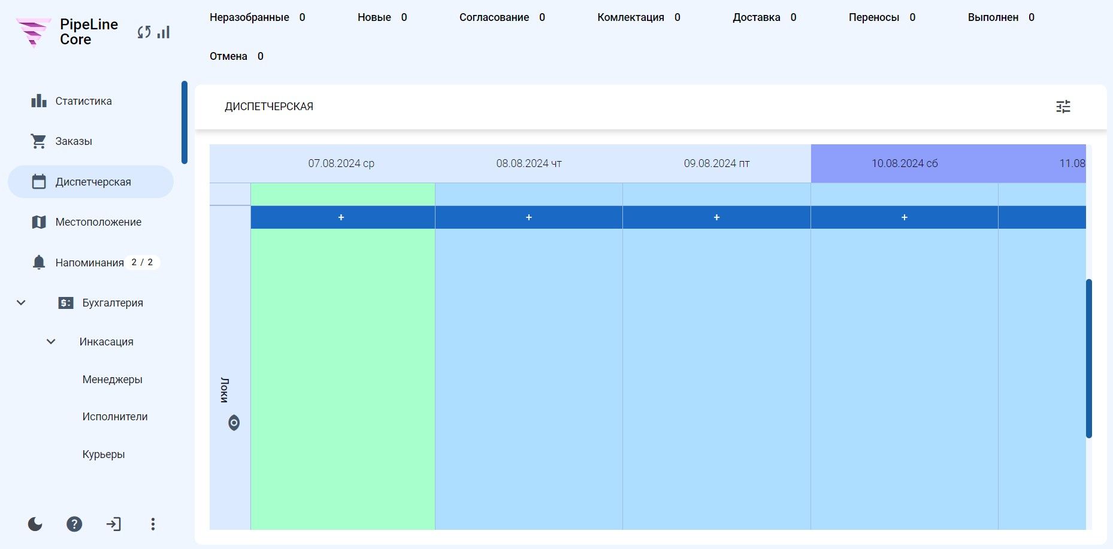
Task: Click the Заказы shopping cart icon
Action: [39, 141]
